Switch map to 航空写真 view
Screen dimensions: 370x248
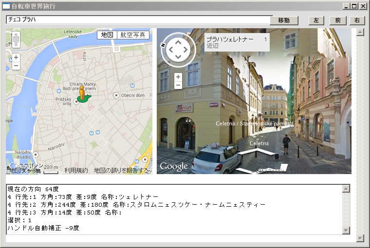[133, 35]
